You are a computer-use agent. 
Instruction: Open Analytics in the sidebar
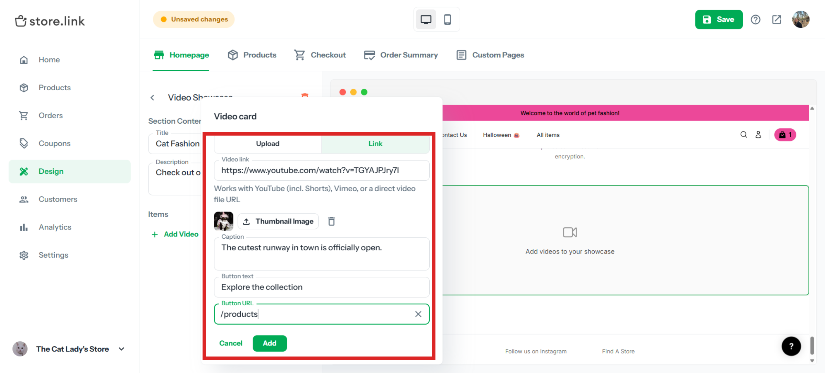70,227
